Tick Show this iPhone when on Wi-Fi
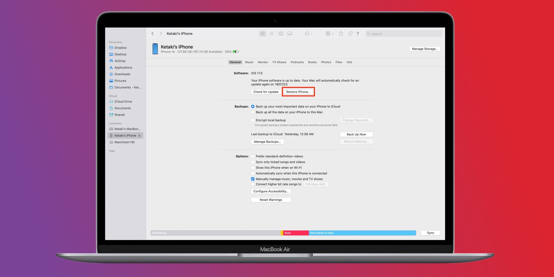Screen dimensions: 554x277 [253, 168]
